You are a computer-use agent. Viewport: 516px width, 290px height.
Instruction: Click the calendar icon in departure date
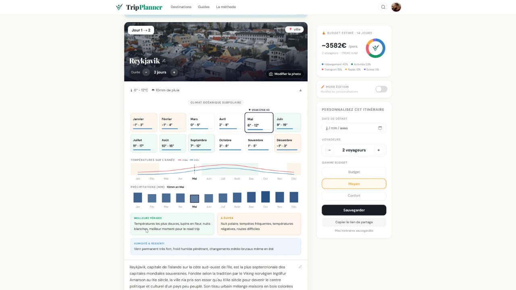coord(380,128)
